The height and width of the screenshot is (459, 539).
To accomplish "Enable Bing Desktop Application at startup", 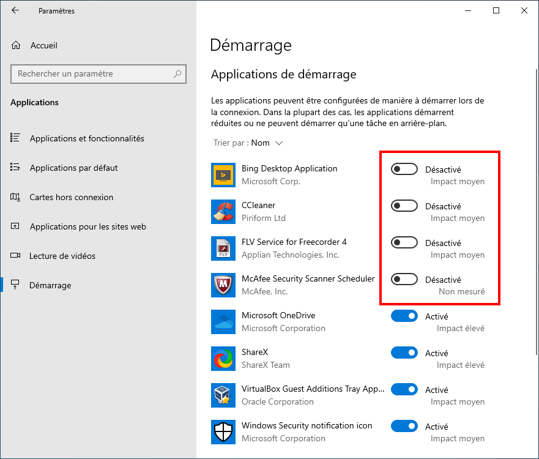I will pos(404,169).
